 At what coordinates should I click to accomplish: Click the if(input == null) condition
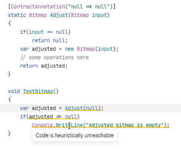point(45,32)
